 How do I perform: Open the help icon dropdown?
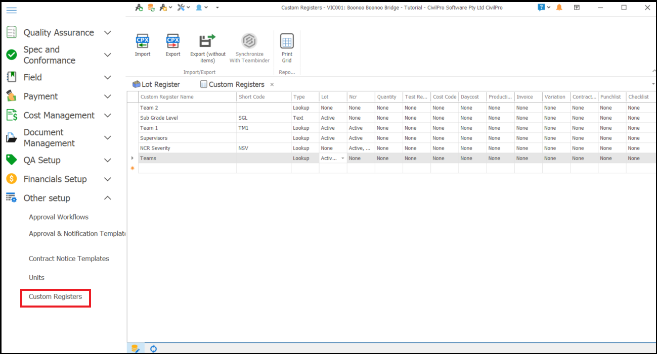point(544,8)
